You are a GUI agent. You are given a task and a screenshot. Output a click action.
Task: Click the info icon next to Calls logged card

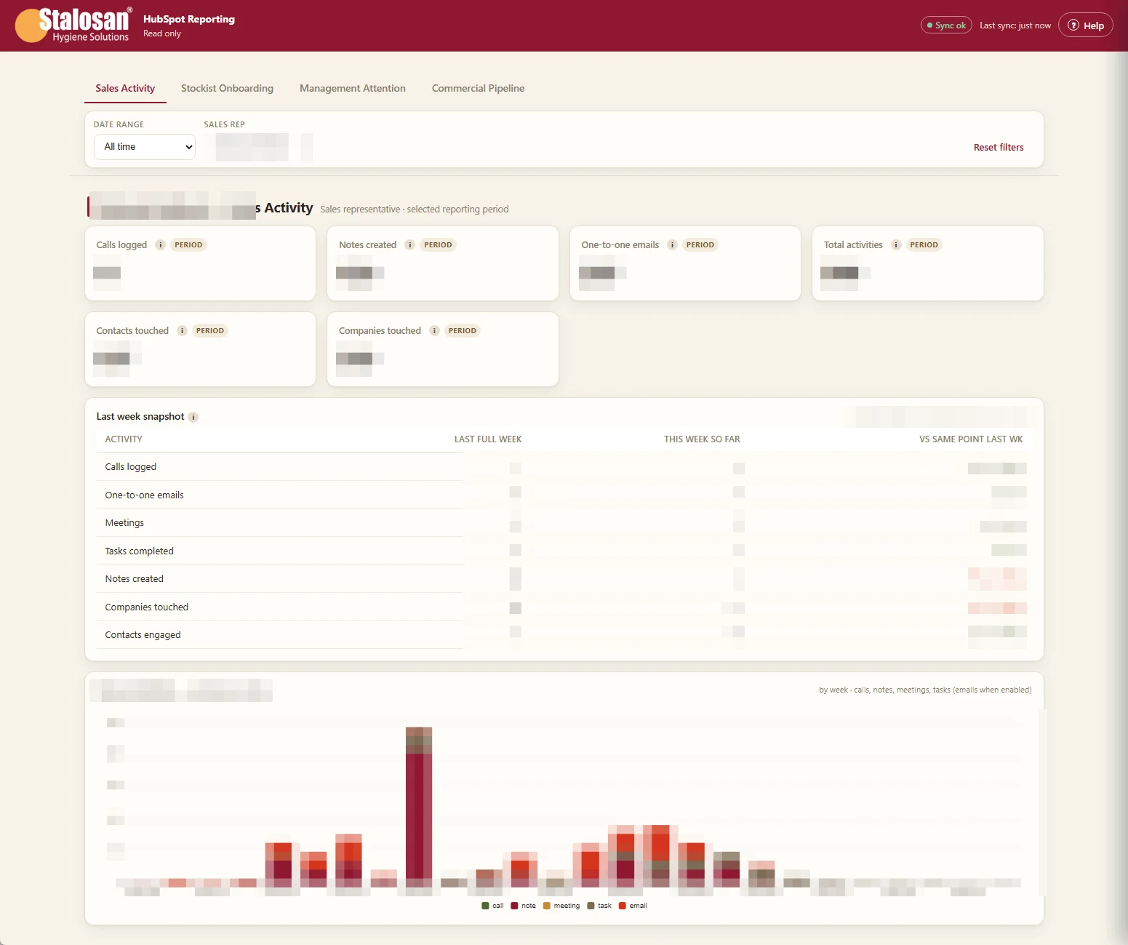point(161,245)
